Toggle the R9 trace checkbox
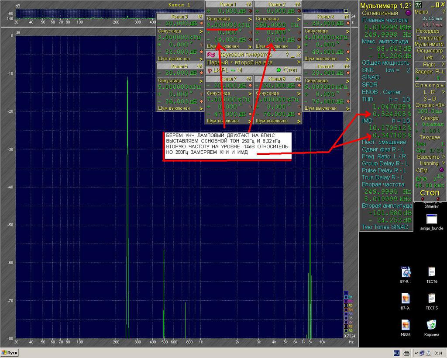The height and width of the screenshot is (358, 447). click(x=346, y=330)
